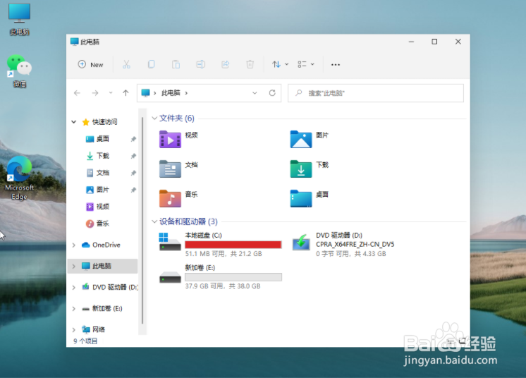Open the recent locations dropdown chevron
Screen dimensions: 526x378
tap(111, 93)
